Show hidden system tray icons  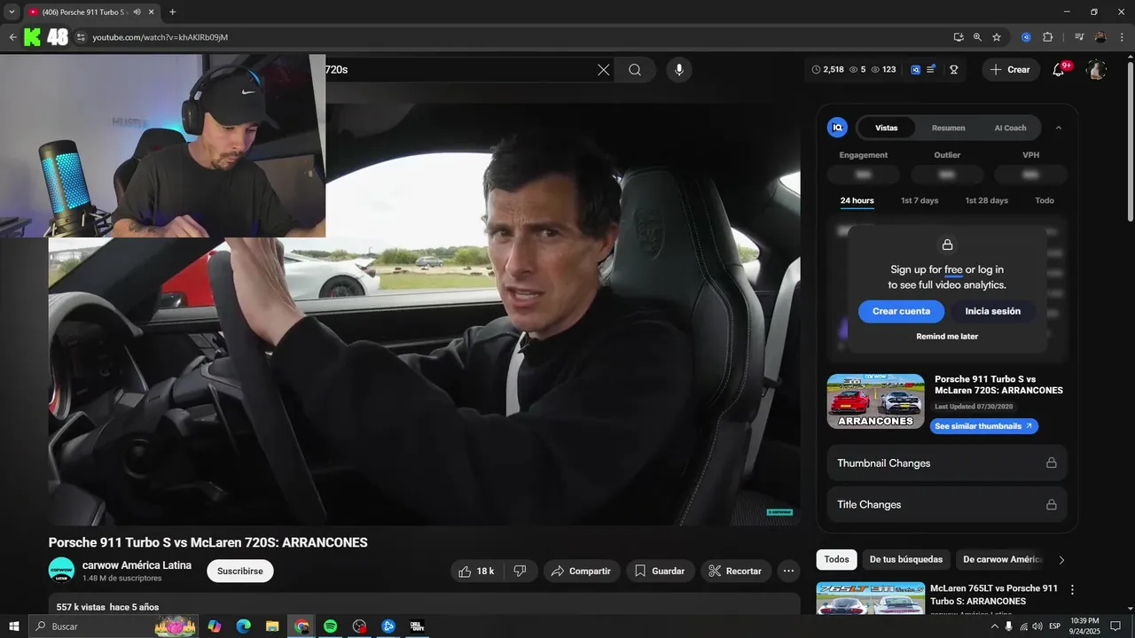coord(994,626)
